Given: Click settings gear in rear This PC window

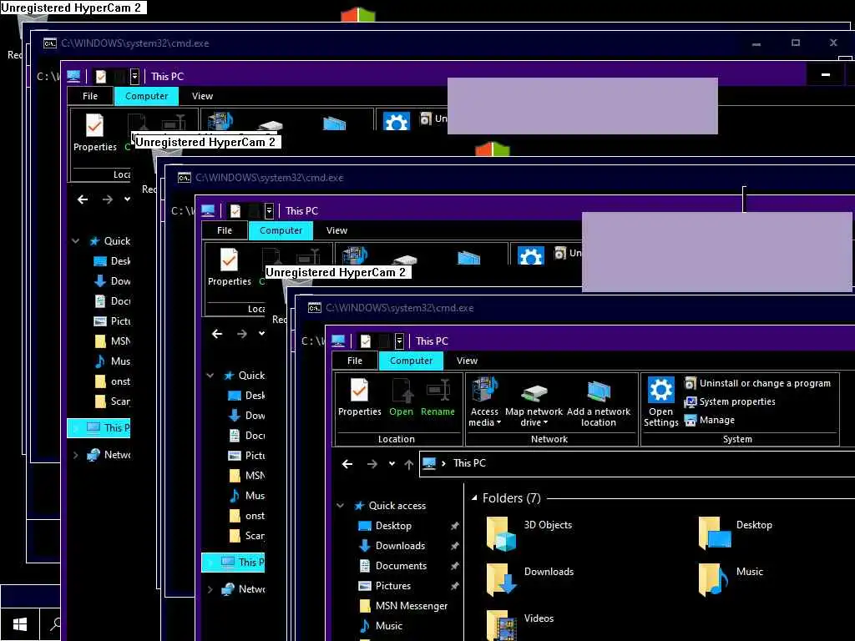Looking at the screenshot, I should point(397,121).
